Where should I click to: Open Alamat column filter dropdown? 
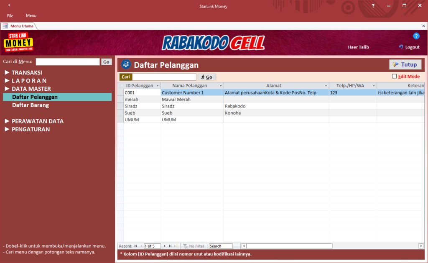(326, 86)
